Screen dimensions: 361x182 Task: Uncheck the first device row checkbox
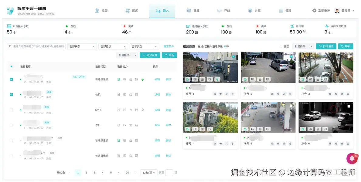click(x=11, y=79)
